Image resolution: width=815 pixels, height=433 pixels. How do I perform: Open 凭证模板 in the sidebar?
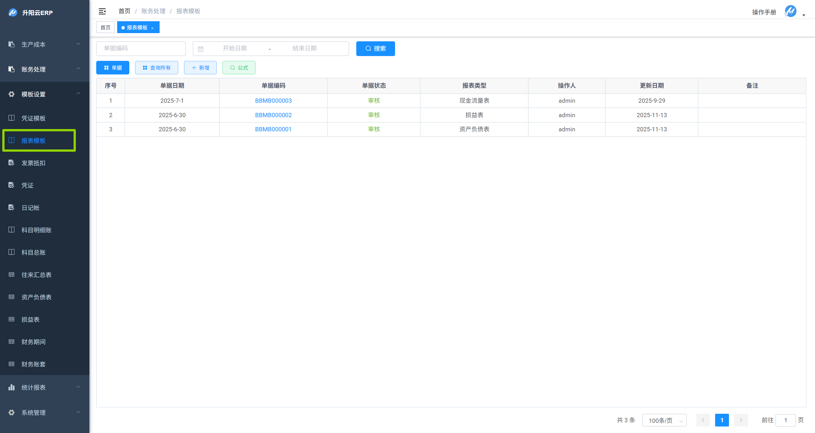tap(33, 118)
